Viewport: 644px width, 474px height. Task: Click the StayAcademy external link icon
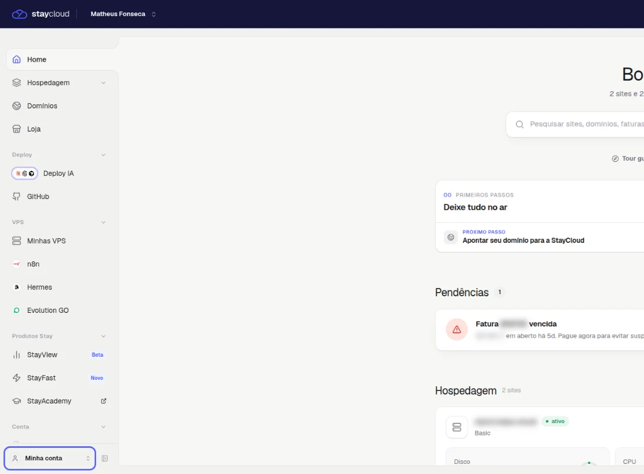pyautogui.click(x=104, y=401)
